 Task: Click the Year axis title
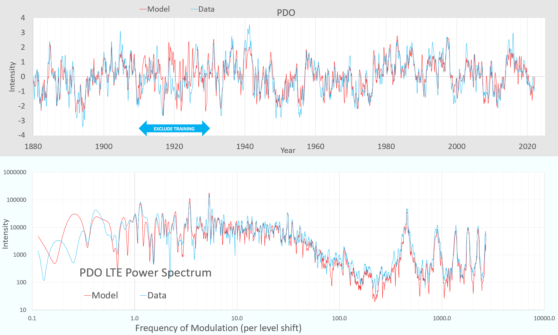288,150
